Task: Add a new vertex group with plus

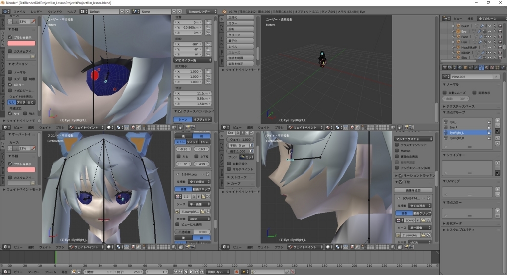Action: (x=497, y=121)
